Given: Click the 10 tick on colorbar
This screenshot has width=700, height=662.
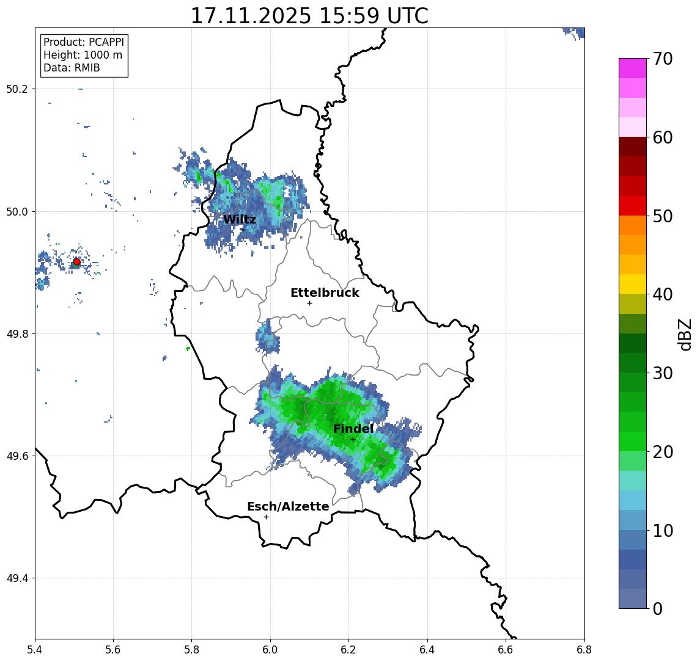Looking at the screenshot, I should pyautogui.click(x=663, y=530).
